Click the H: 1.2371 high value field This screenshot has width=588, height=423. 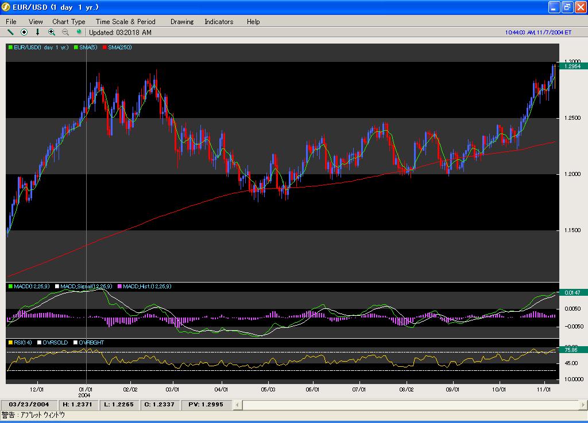[78, 405]
